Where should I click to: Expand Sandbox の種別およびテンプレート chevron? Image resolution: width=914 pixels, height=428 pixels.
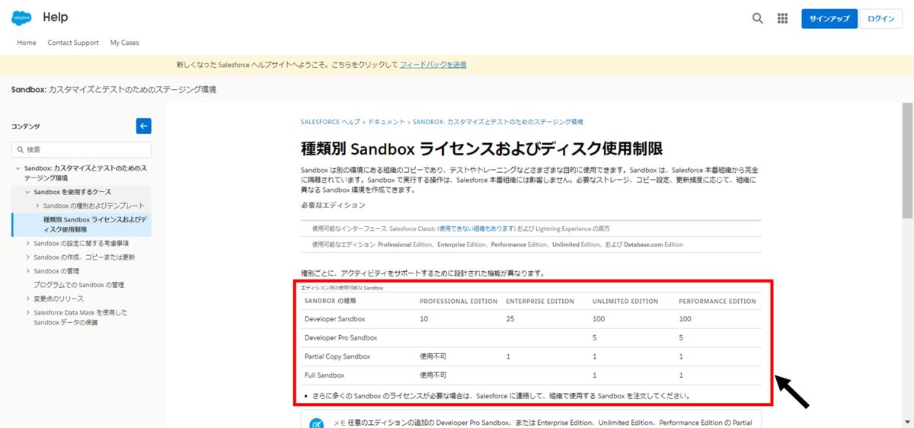(x=37, y=206)
